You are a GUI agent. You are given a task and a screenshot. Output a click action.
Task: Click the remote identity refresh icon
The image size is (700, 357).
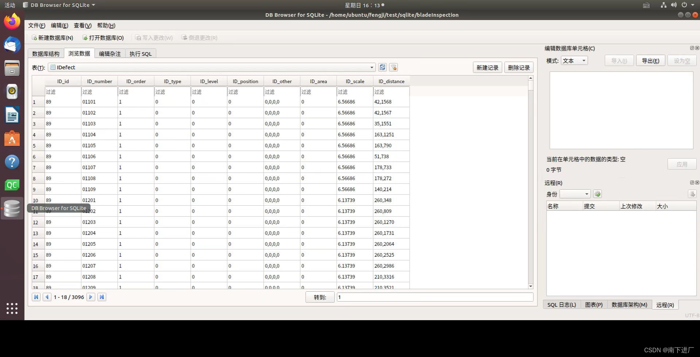pyautogui.click(x=597, y=194)
